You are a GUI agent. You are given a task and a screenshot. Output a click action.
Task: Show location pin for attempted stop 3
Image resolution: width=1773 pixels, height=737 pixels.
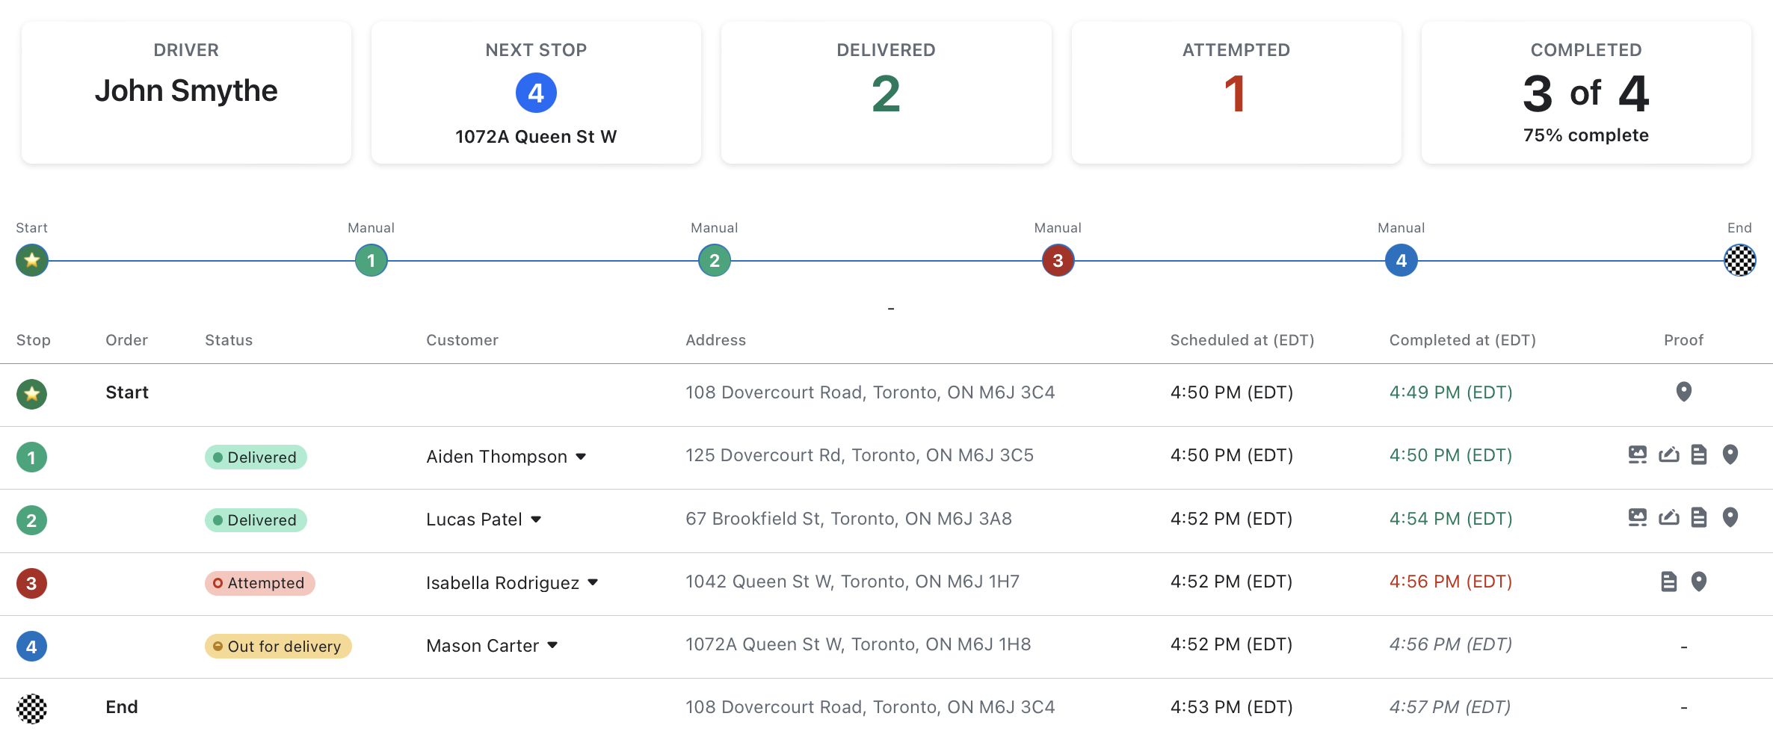pos(1699,582)
